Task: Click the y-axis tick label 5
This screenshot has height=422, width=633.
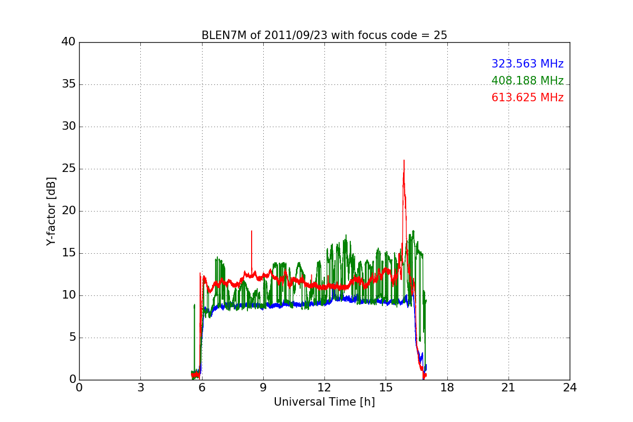Action: coord(72,338)
